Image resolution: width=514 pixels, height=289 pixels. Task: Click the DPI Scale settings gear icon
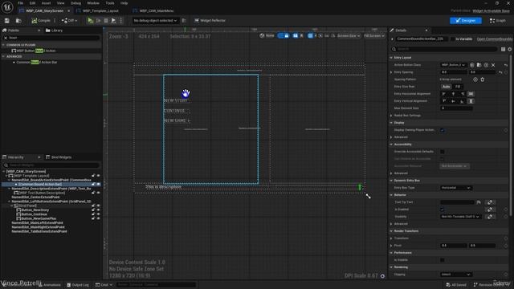pyautogui.click(x=382, y=276)
